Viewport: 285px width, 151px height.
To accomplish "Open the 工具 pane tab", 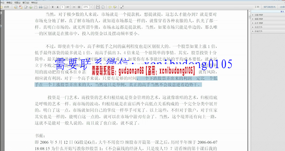I will point(256,7).
